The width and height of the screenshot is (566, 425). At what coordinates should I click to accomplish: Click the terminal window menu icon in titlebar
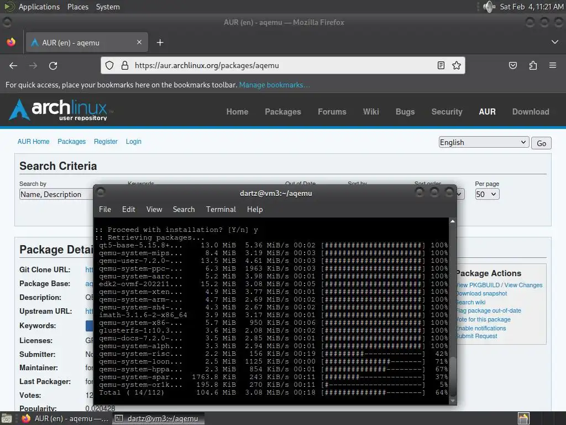tap(101, 191)
